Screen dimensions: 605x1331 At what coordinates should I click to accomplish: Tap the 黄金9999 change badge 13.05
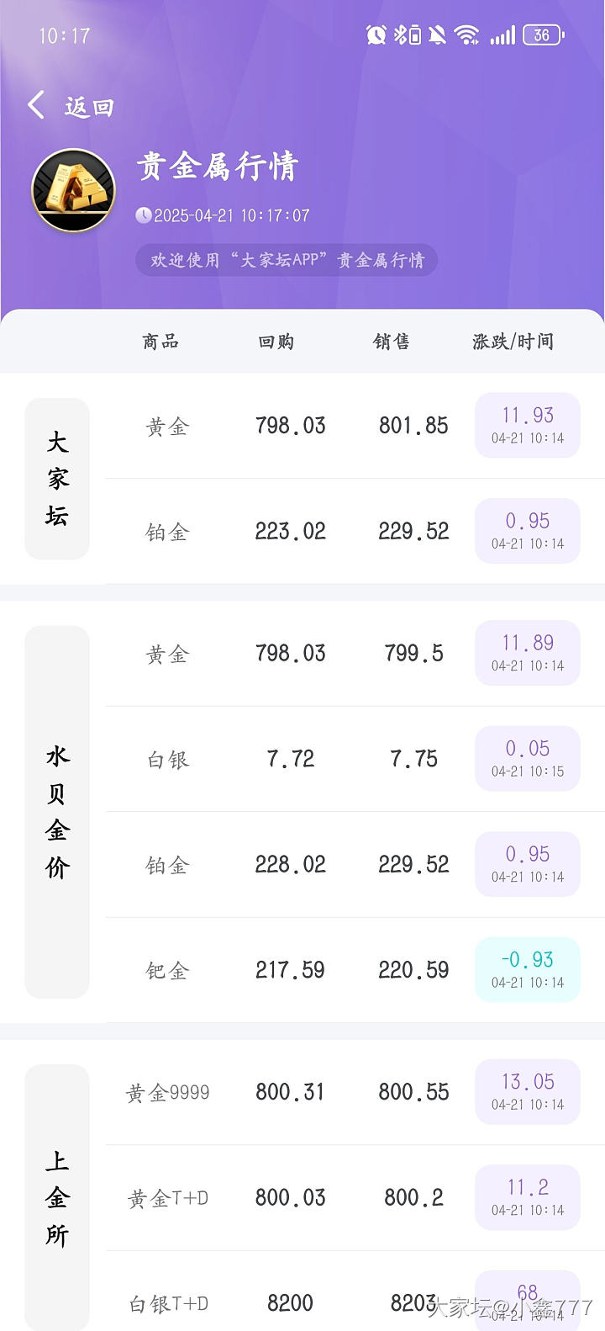pyautogui.click(x=528, y=1091)
